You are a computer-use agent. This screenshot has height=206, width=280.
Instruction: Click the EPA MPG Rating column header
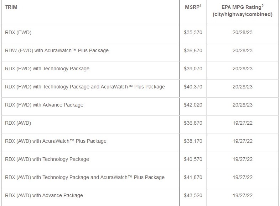[x=242, y=11]
